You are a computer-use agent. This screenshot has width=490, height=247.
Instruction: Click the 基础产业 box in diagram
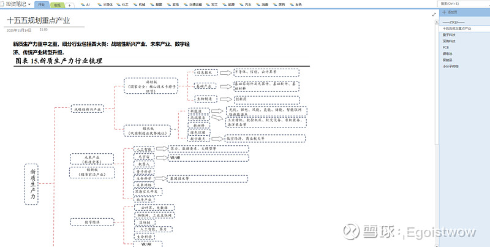click(x=206, y=86)
